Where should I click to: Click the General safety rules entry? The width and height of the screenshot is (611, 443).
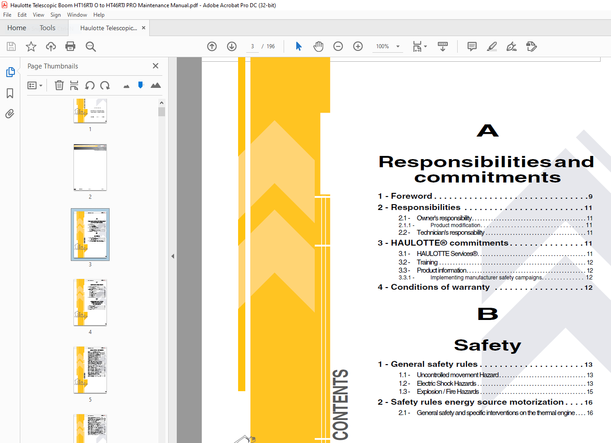point(485,364)
